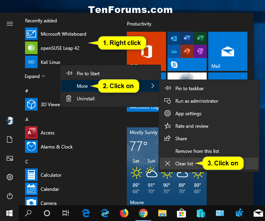Choose Uninstall from context menu
This screenshot has height=221, width=265.
pyautogui.click(x=110, y=98)
